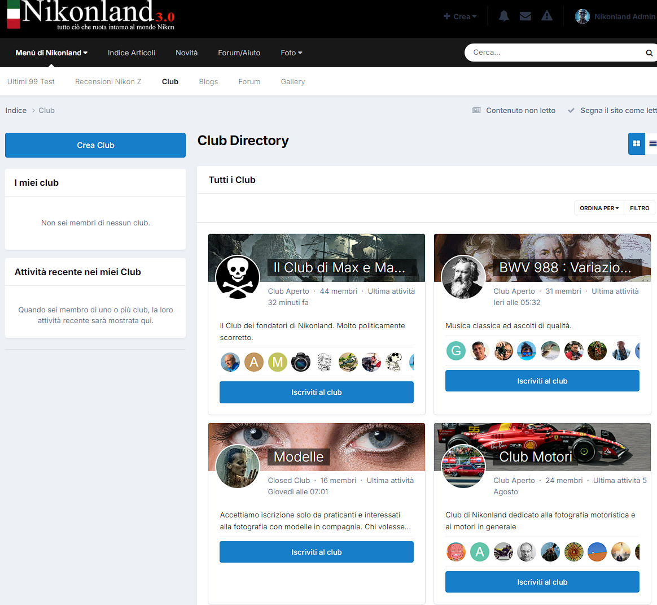Open the Modelle club title link
The width and height of the screenshot is (657, 605).
pos(299,456)
